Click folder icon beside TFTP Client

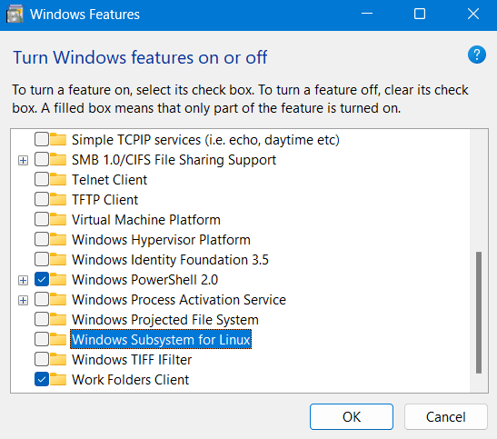coord(58,199)
